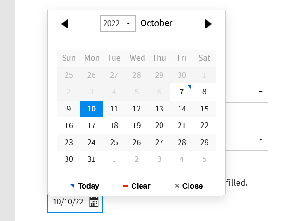Click inside the 10/10/22 date input field
Screen dimensions: 284x221
(68, 202)
